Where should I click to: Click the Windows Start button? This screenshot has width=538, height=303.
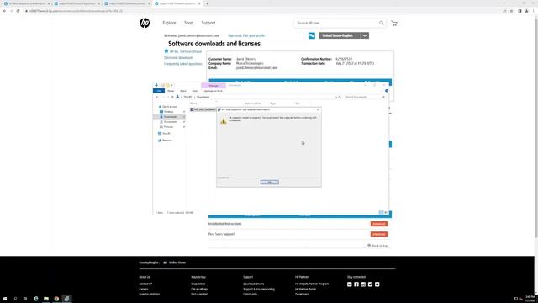(x=5, y=299)
